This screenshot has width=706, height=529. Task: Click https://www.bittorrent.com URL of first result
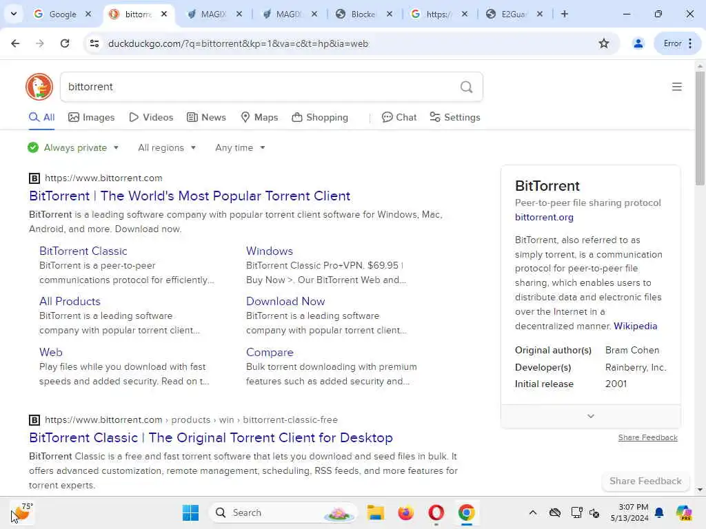pos(103,178)
